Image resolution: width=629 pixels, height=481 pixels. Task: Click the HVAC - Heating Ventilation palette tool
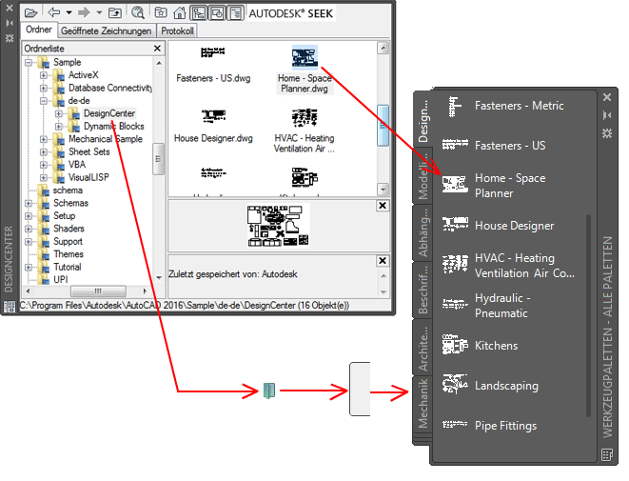pos(508,266)
